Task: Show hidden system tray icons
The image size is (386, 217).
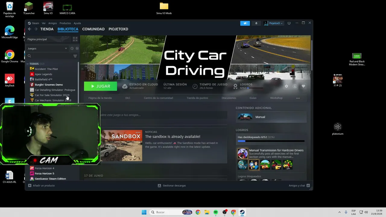Action: point(340,212)
